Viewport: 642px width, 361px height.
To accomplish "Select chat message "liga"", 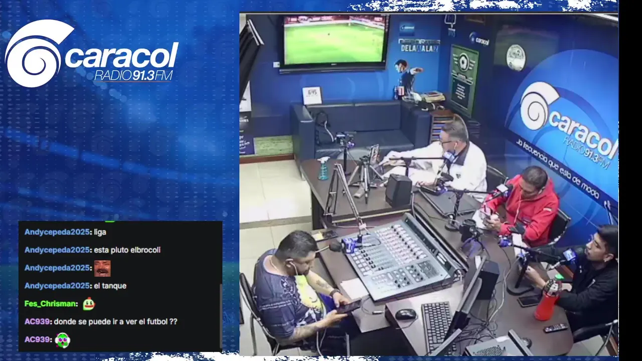I will [100, 232].
